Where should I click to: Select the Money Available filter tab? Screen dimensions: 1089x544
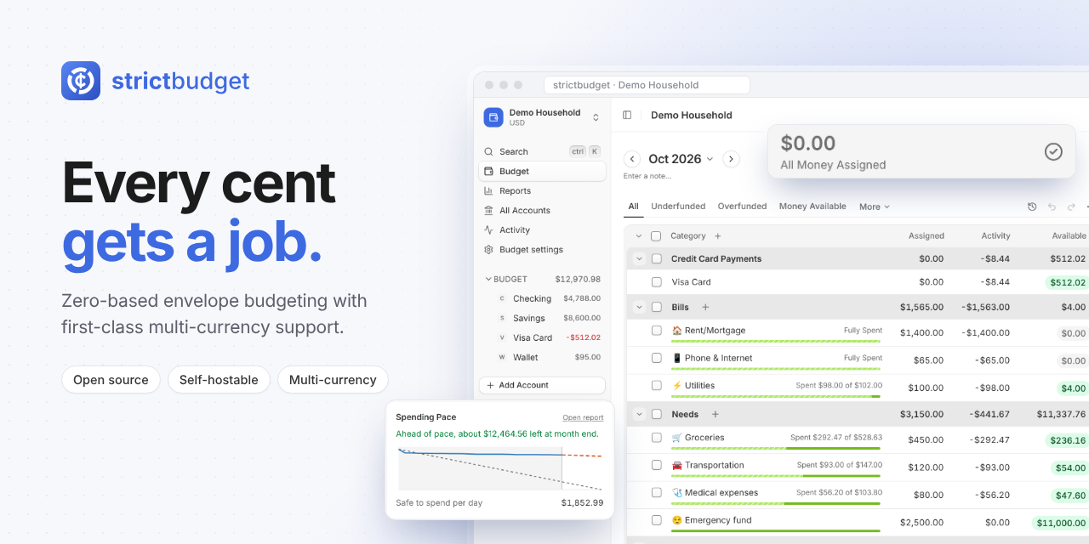click(812, 207)
